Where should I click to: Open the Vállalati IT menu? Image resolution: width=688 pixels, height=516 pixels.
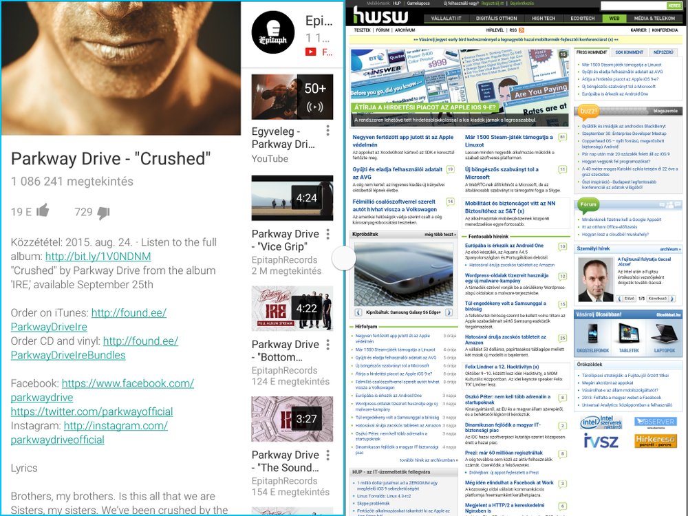(446, 19)
